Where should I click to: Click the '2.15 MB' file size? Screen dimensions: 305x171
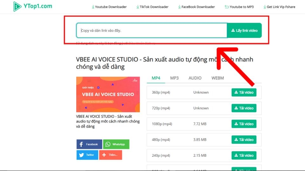200,155
